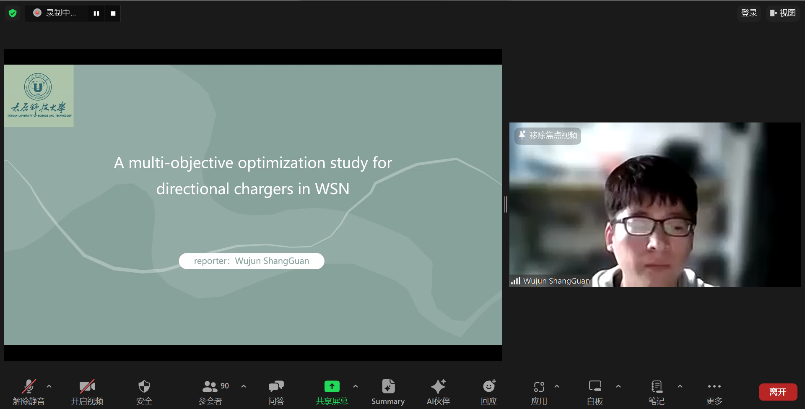Open the 应用 apps panel

[539, 392]
